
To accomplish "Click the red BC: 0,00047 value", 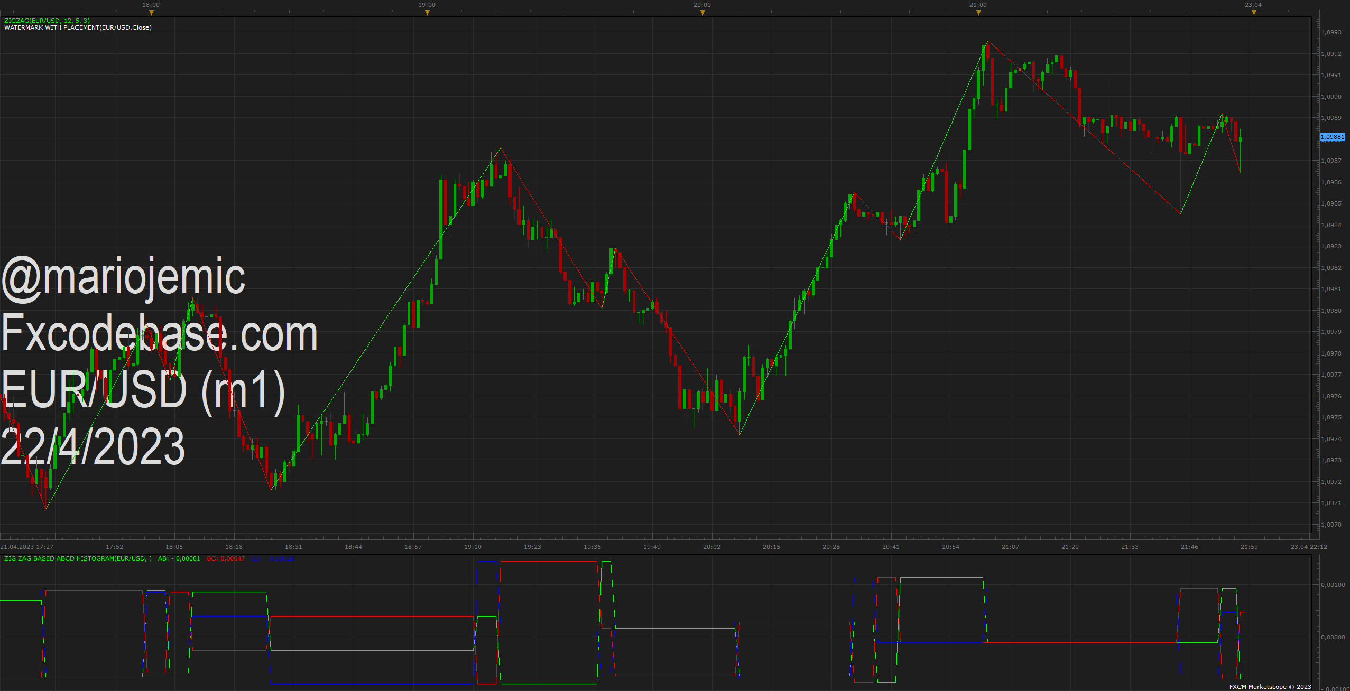I will tap(226, 558).
